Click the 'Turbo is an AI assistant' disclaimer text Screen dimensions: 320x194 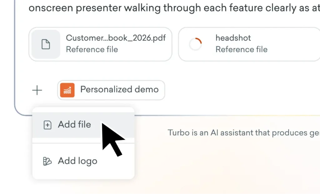coord(244,133)
